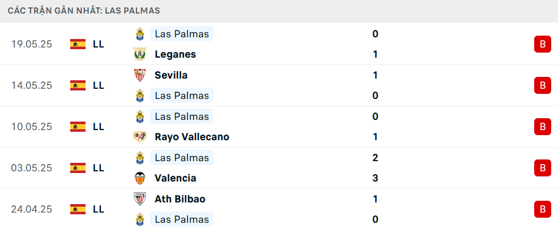Click Spain flag on 14.05.25 row
The height and width of the screenshot is (229, 558).
(x=78, y=85)
